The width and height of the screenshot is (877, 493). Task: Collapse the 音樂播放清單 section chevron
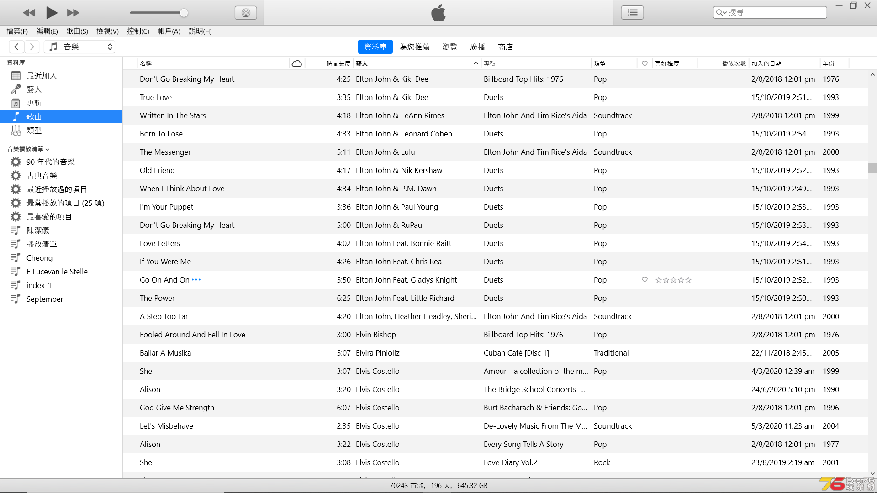pyautogui.click(x=48, y=149)
